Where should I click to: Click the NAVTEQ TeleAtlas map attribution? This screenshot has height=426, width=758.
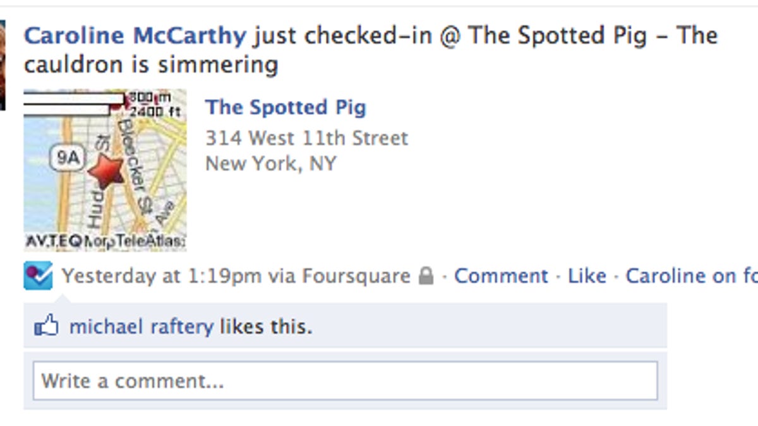pos(105,242)
